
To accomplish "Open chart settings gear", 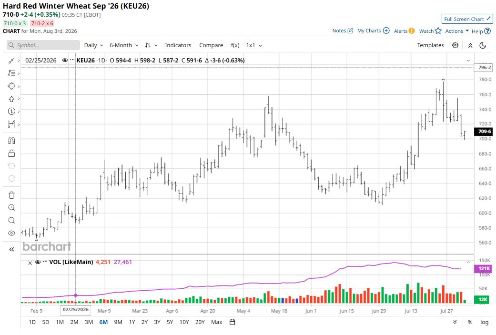I will (x=455, y=45).
